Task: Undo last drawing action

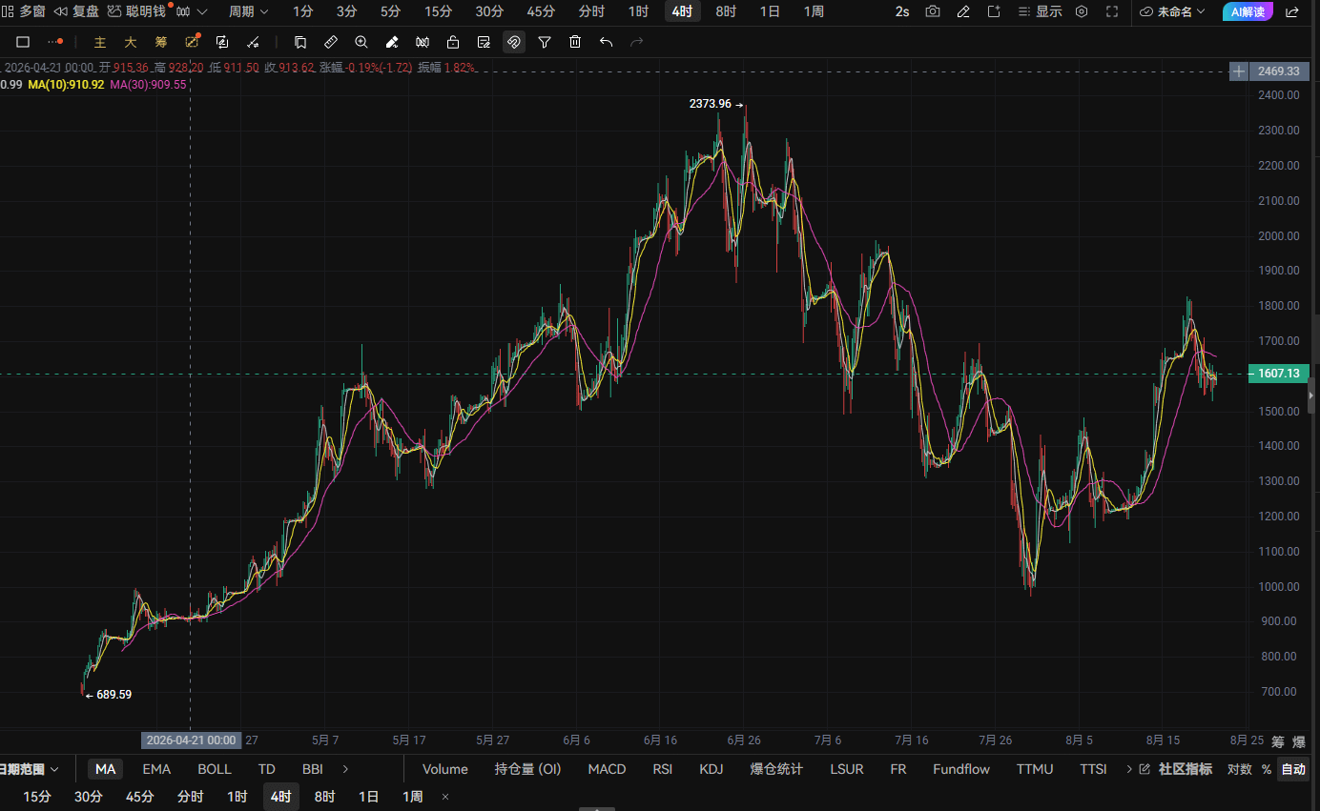Action: [606, 42]
